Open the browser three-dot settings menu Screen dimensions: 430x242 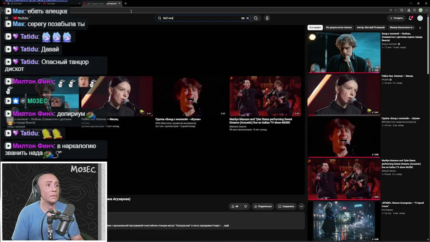tap(426, 10)
